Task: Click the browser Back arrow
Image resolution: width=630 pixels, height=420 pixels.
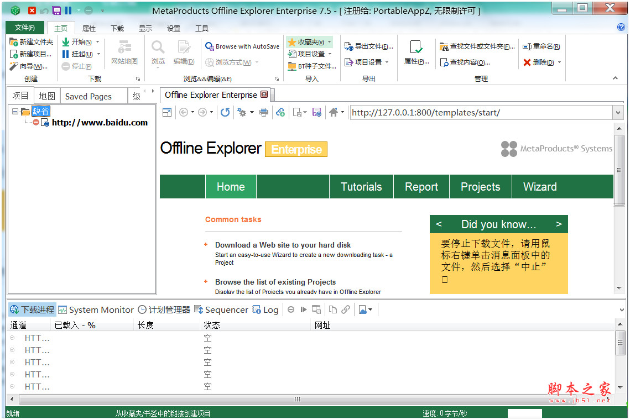Action: tap(183, 112)
